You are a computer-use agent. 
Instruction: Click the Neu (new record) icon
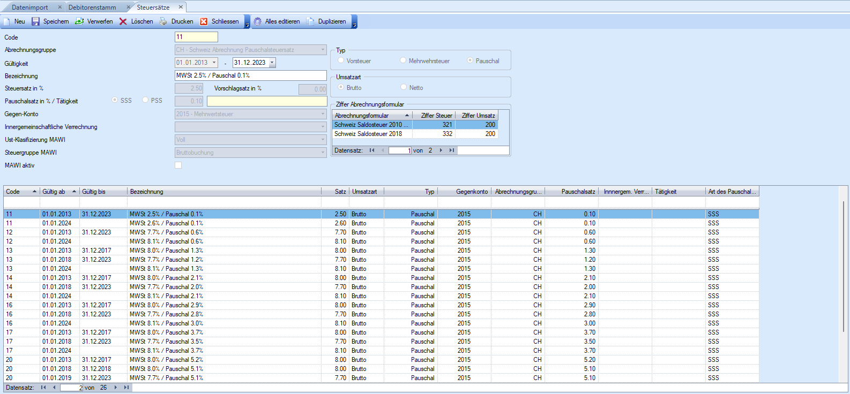pyautogui.click(x=8, y=21)
